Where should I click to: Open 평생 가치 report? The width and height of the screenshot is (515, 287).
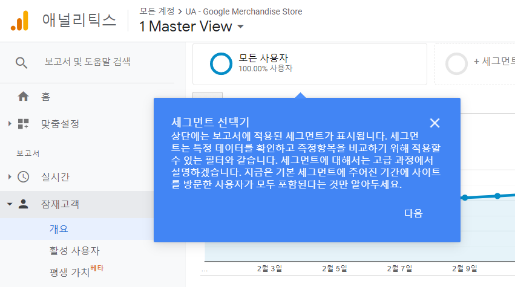[x=70, y=272]
